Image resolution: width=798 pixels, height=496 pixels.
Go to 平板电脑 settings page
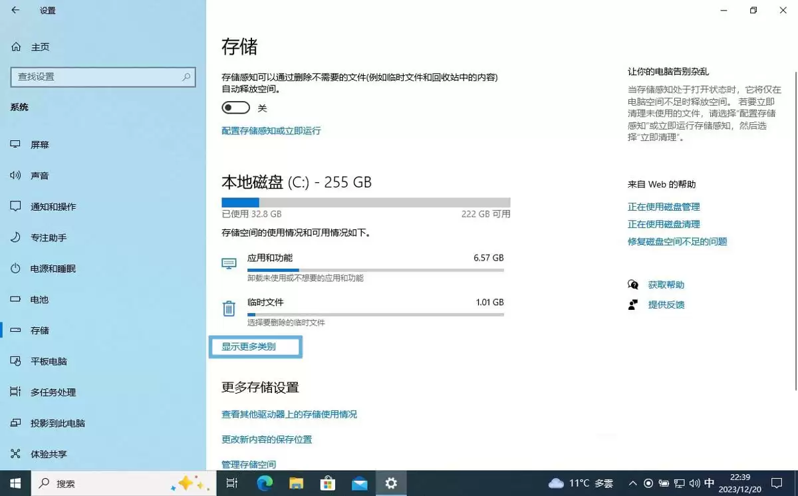(103, 361)
